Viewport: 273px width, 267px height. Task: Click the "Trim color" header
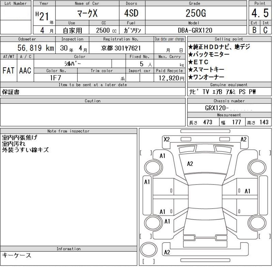[x=102, y=71]
